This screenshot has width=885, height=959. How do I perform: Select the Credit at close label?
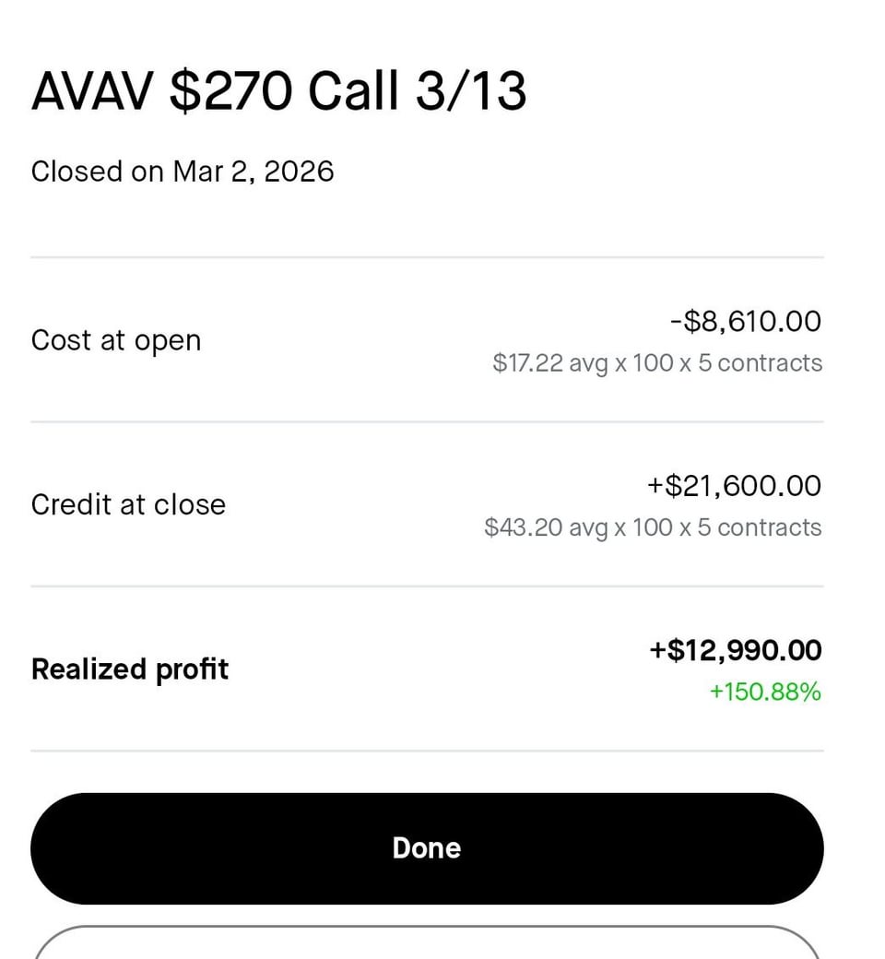point(128,504)
